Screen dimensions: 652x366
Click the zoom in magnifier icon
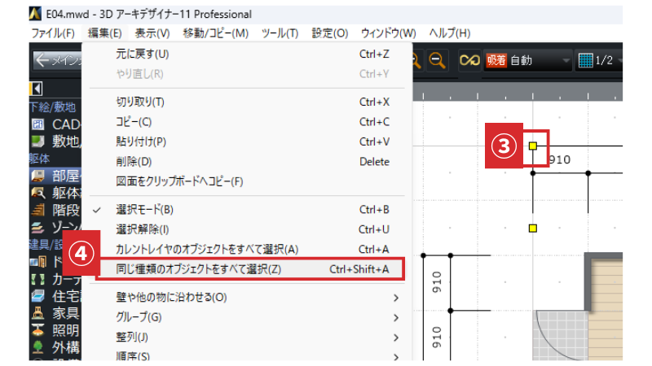416,60
